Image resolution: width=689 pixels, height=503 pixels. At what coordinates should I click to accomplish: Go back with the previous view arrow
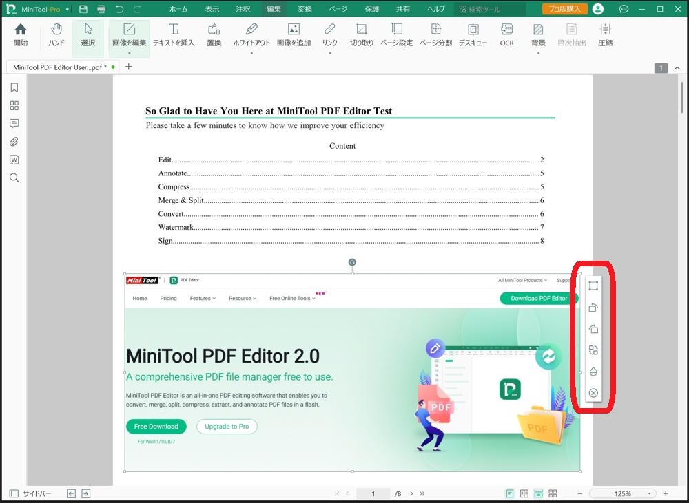point(71,493)
